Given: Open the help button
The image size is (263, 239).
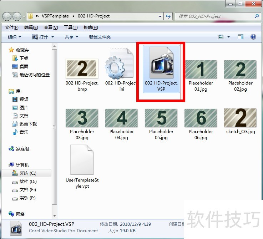Looking at the screenshot, I should (x=253, y=37).
